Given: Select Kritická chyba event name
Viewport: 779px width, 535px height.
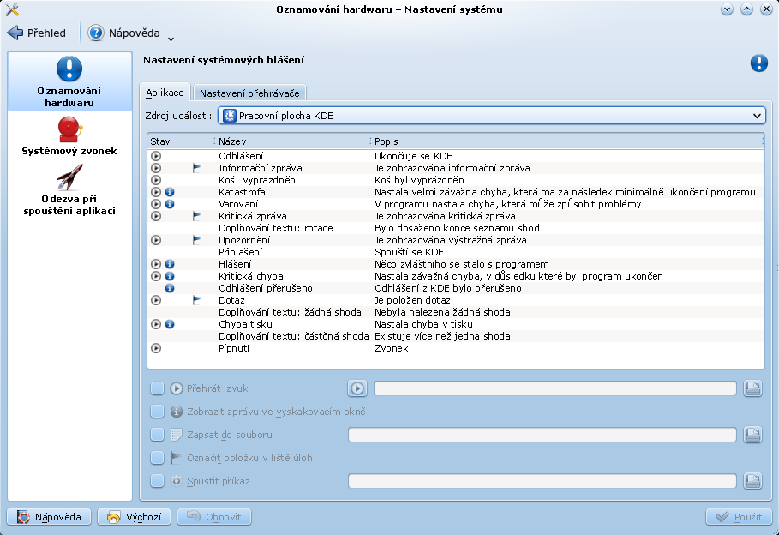Looking at the screenshot, I should click(251, 276).
